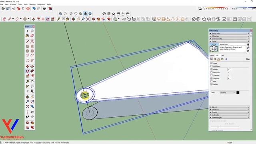Select the Rectangle tool in Large Tool Set
Screen dimensions: 256x144
[x=28, y=46]
